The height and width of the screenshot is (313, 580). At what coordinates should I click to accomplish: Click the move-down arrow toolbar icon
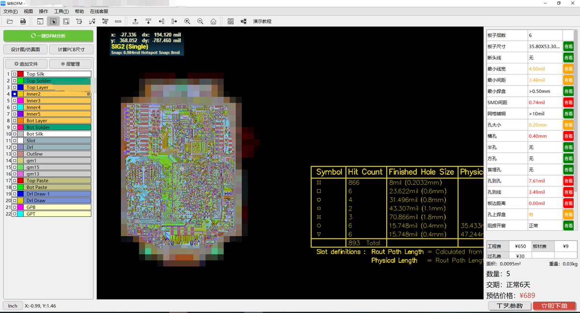(148, 21)
